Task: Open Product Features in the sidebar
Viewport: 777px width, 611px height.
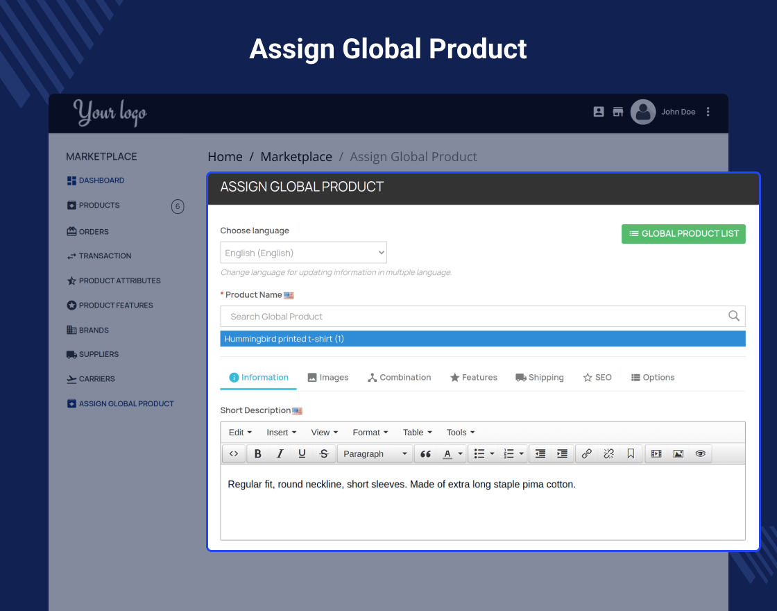Action: (110, 305)
